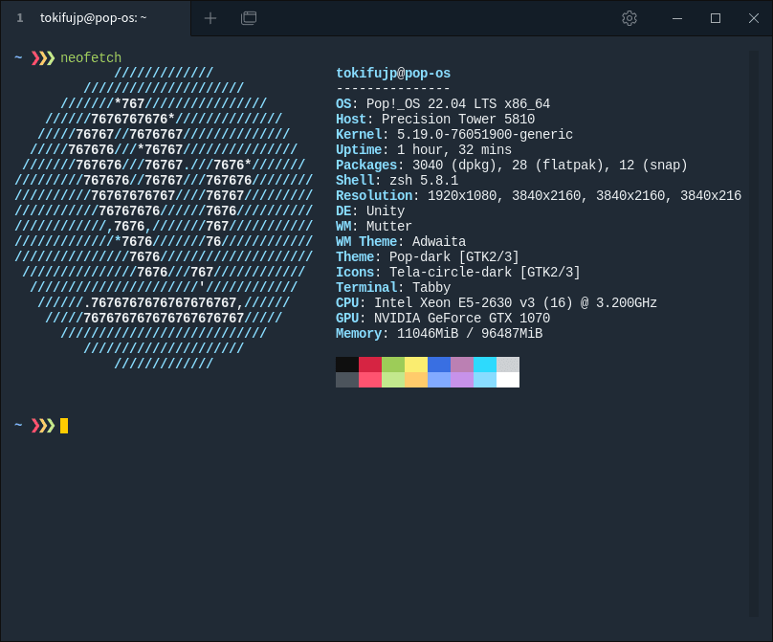Minimize the Tabby terminal window
Viewport: 773px width, 642px height.
[677, 18]
